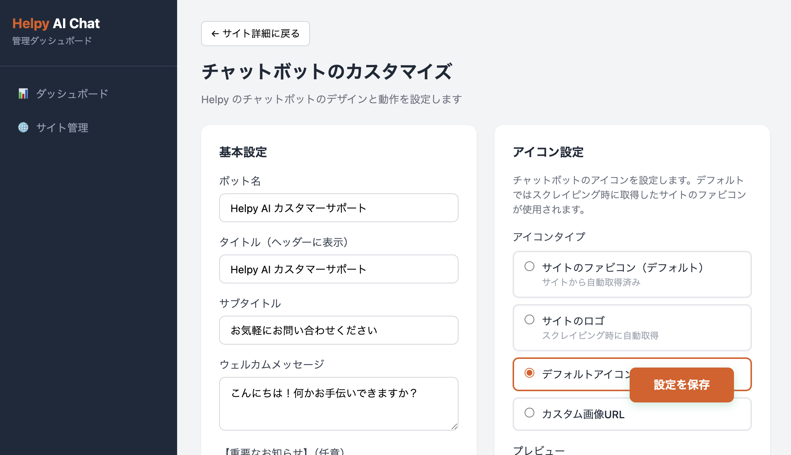Click the 管理ダッシュボード subtitle text
This screenshot has height=455, width=791.
[x=52, y=41]
